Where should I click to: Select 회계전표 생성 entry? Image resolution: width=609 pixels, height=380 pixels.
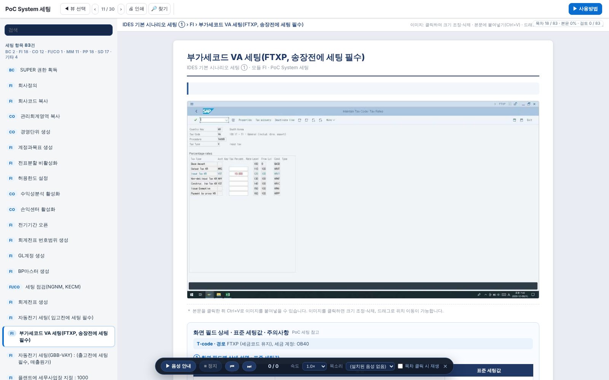59,302
